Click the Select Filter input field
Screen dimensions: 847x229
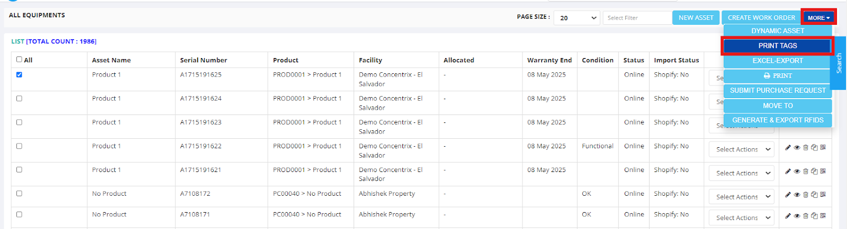pyautogui.click(x=637, y=18)
